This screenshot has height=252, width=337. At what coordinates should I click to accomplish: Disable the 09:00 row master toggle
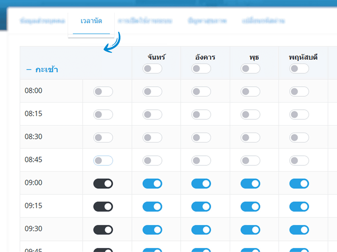pyautogui.click(x=103, y=184)
